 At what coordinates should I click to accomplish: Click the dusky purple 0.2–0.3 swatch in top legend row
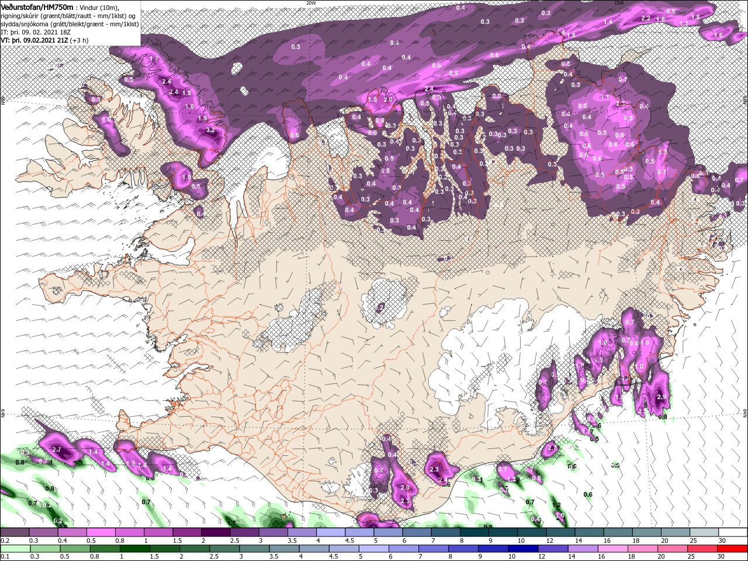15,533
